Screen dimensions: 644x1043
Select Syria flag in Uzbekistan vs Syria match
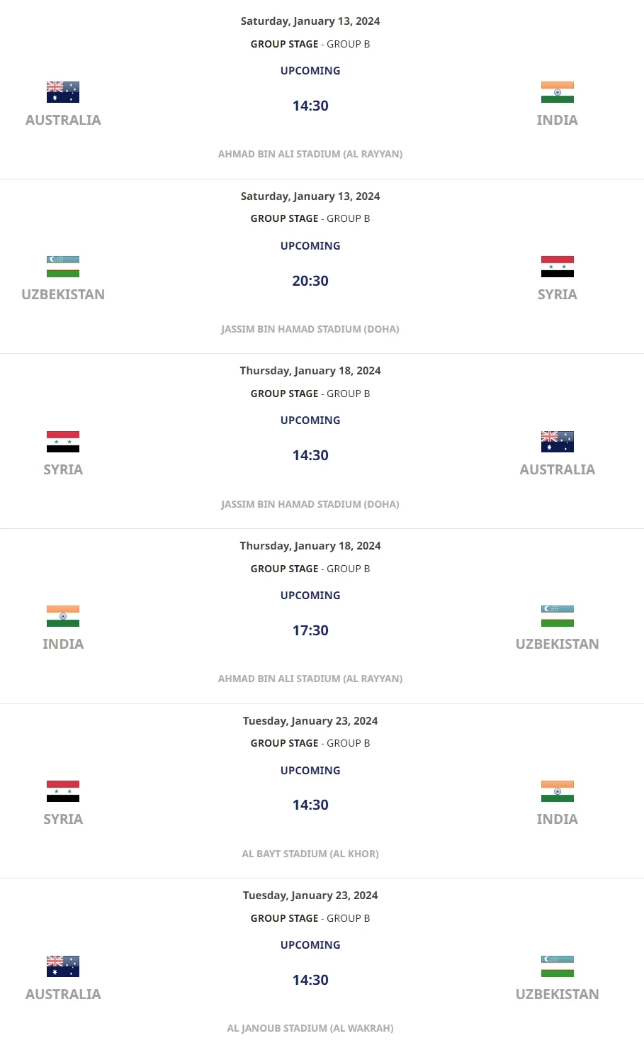click(x=557, y=267)
